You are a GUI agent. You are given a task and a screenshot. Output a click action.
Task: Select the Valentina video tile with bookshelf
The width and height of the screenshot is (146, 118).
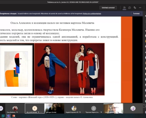coord(113,108)
